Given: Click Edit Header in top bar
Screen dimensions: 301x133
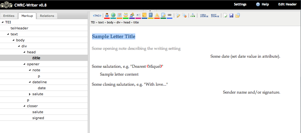Looking at the screenshot, I should (287, 4).
